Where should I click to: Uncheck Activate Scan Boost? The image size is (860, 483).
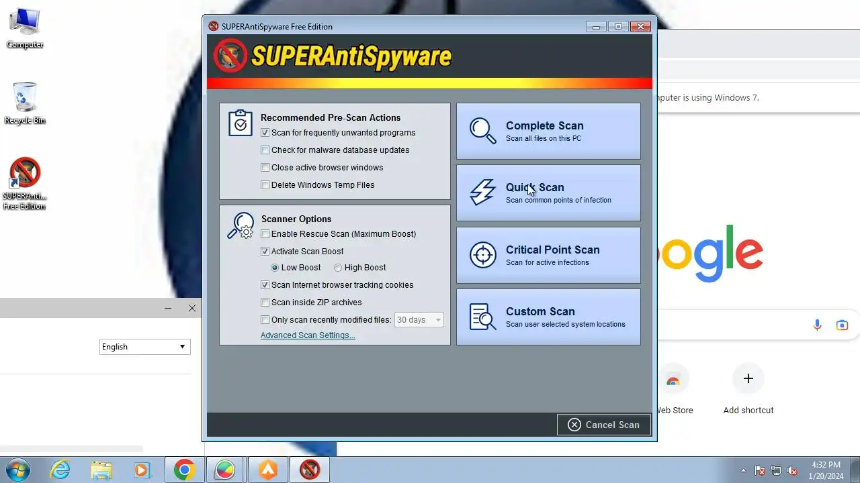[x=265, y=252]
